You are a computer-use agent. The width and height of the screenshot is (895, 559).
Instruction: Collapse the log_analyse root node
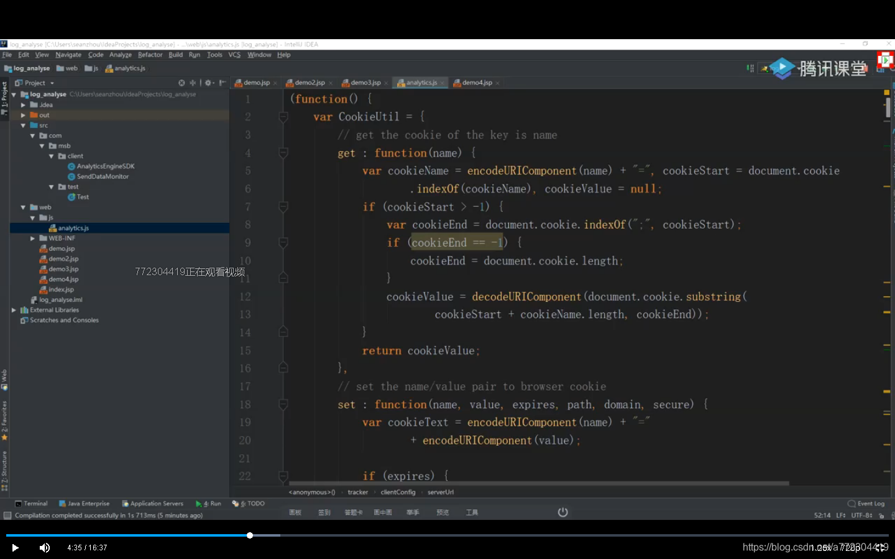coord(14,94)
